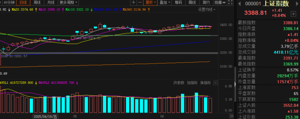Screen dimensions: 300x119
Task: Switch to 月线 monthly chart tab
Action: pos(51,2)
